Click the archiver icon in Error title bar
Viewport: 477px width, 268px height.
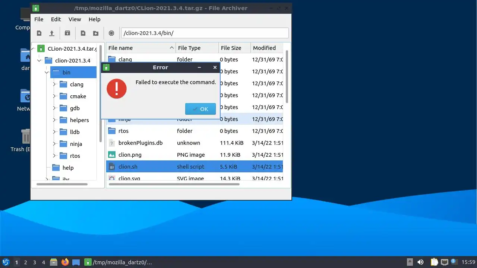(106, 67)
